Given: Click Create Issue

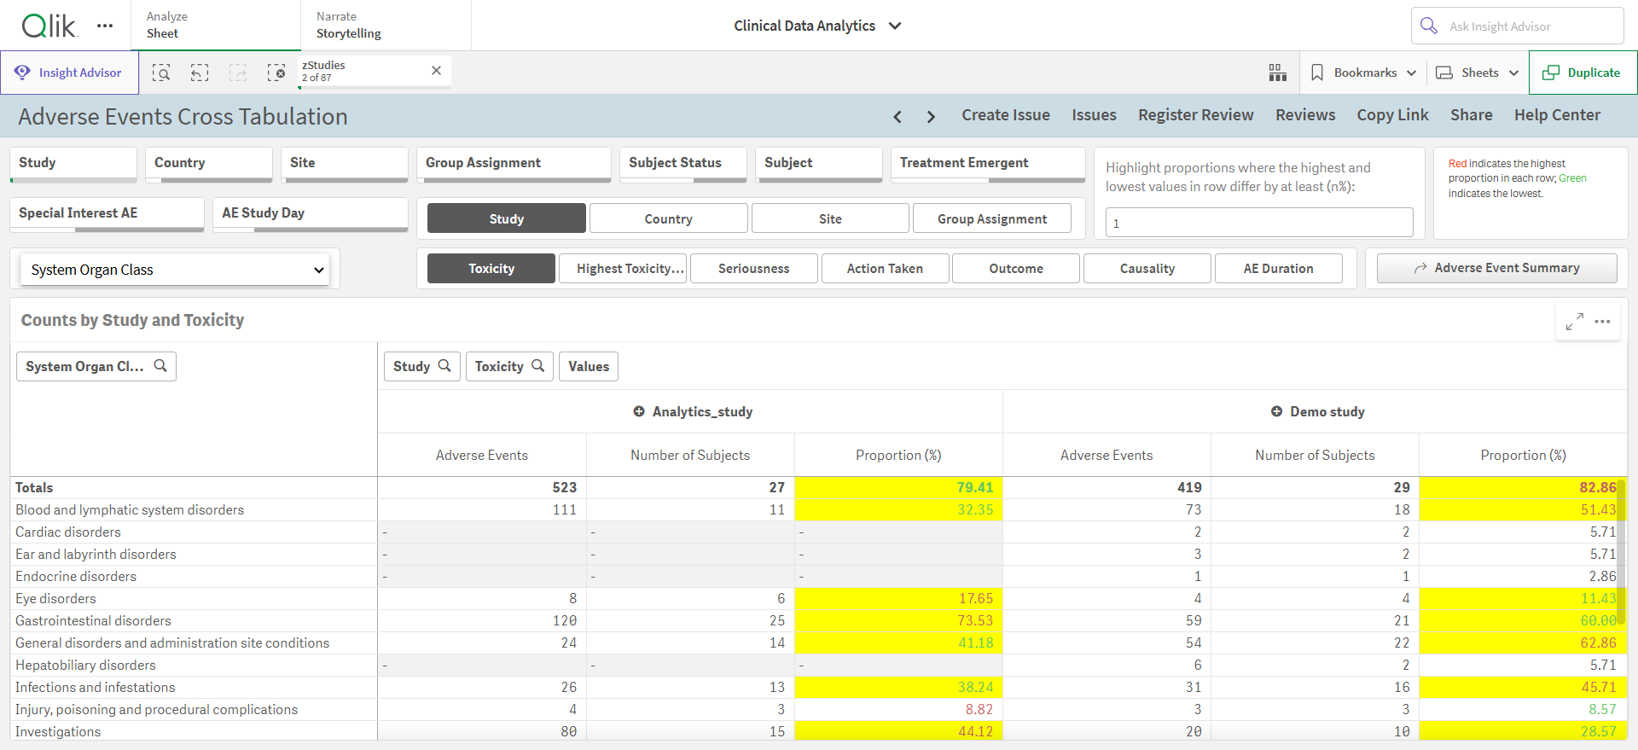Looking at the screenshot, I should [x=1006, y=115].
